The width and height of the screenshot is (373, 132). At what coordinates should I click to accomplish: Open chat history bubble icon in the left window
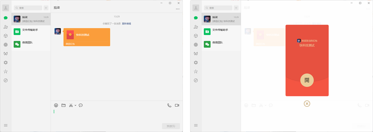(81, 105)
